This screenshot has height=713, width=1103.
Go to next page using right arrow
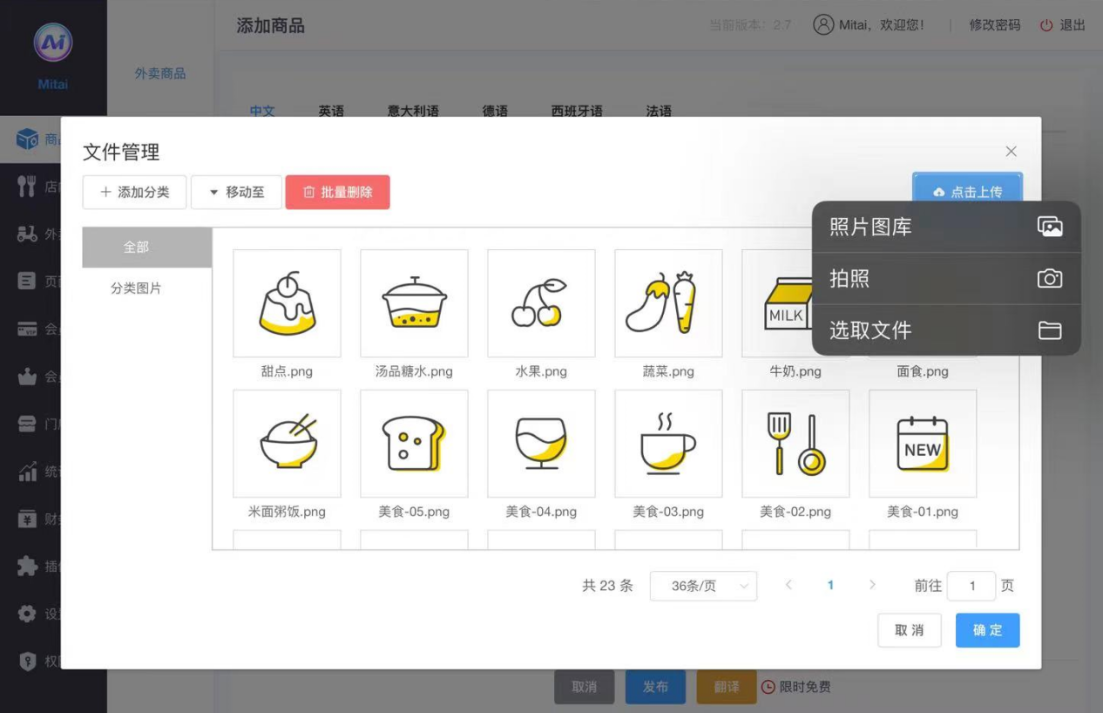coord(872,585)
